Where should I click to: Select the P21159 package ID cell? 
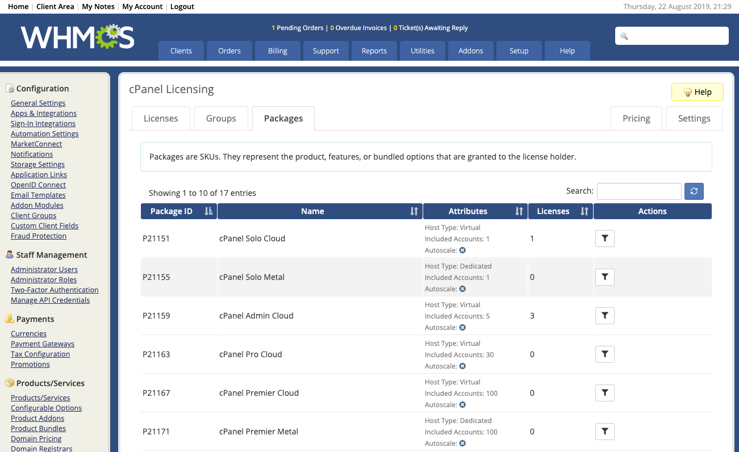click(x=179, y=316)
